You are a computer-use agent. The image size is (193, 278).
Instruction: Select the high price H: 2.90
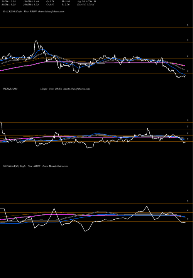[66, 2]
